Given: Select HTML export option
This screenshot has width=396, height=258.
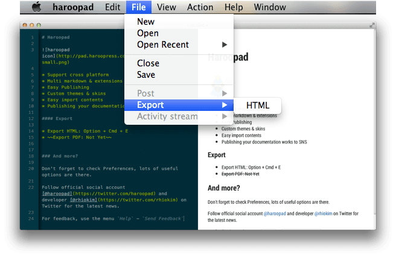Looking at the screenshot, I should click(x=258, y=105).
